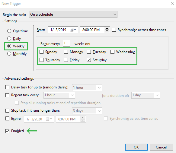Click the OK button
Screen dimensions: 176x153
tap(136, 147)
